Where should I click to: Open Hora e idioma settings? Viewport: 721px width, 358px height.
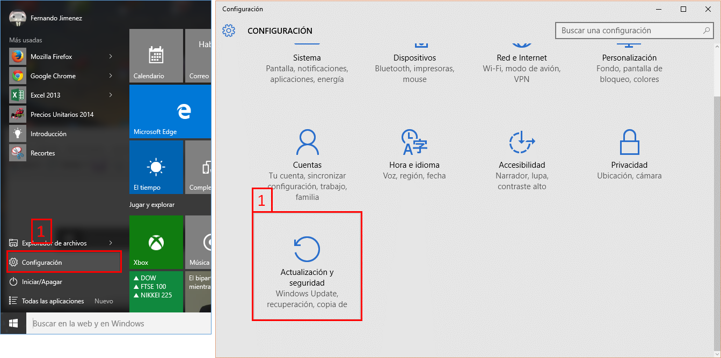(x=414, y=155)
